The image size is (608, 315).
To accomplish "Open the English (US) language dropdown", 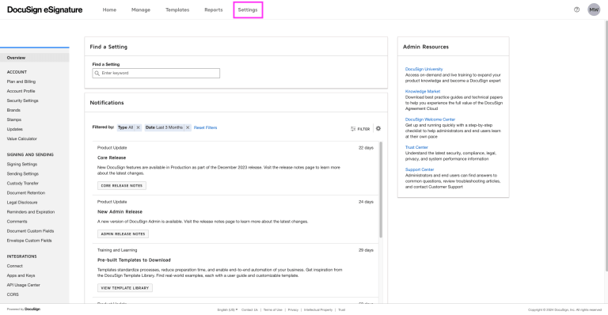I will click(x=228, y=310).
